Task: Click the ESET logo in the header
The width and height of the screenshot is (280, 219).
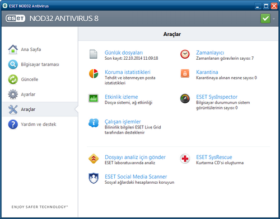Action: 15,18
